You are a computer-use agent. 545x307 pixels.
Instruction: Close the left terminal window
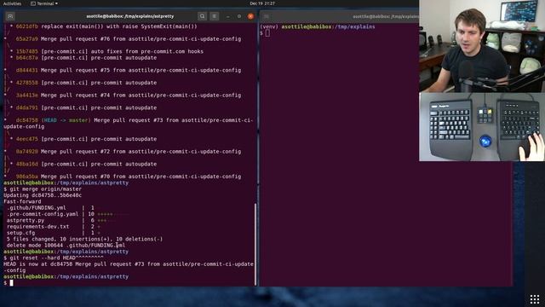(x=250, y=16)
